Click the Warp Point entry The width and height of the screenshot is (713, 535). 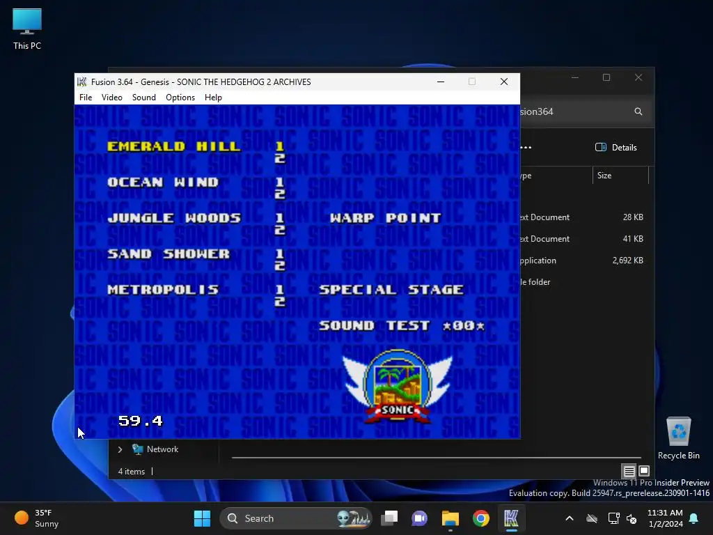385,218
